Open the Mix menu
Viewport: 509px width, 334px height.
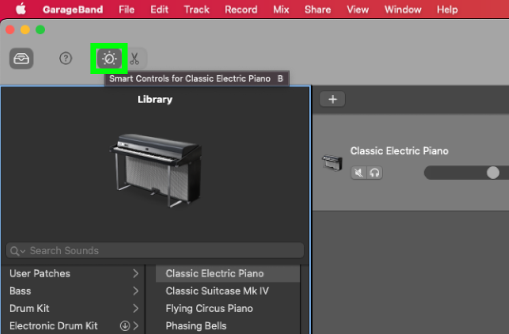pyautogui.click(x=281, y=9)
